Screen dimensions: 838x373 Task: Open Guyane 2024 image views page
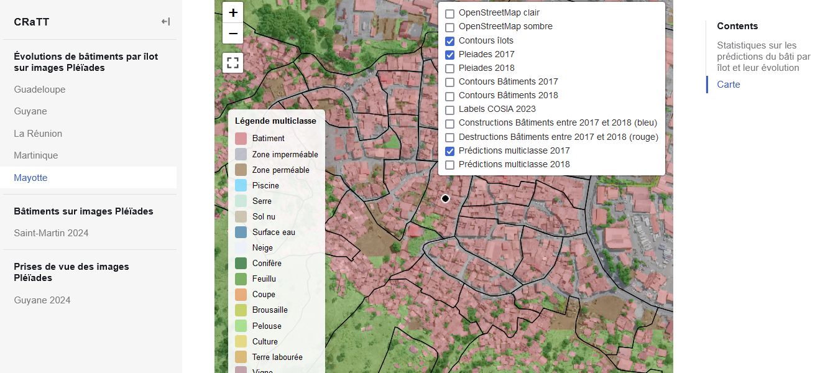[x=42, y=300]
